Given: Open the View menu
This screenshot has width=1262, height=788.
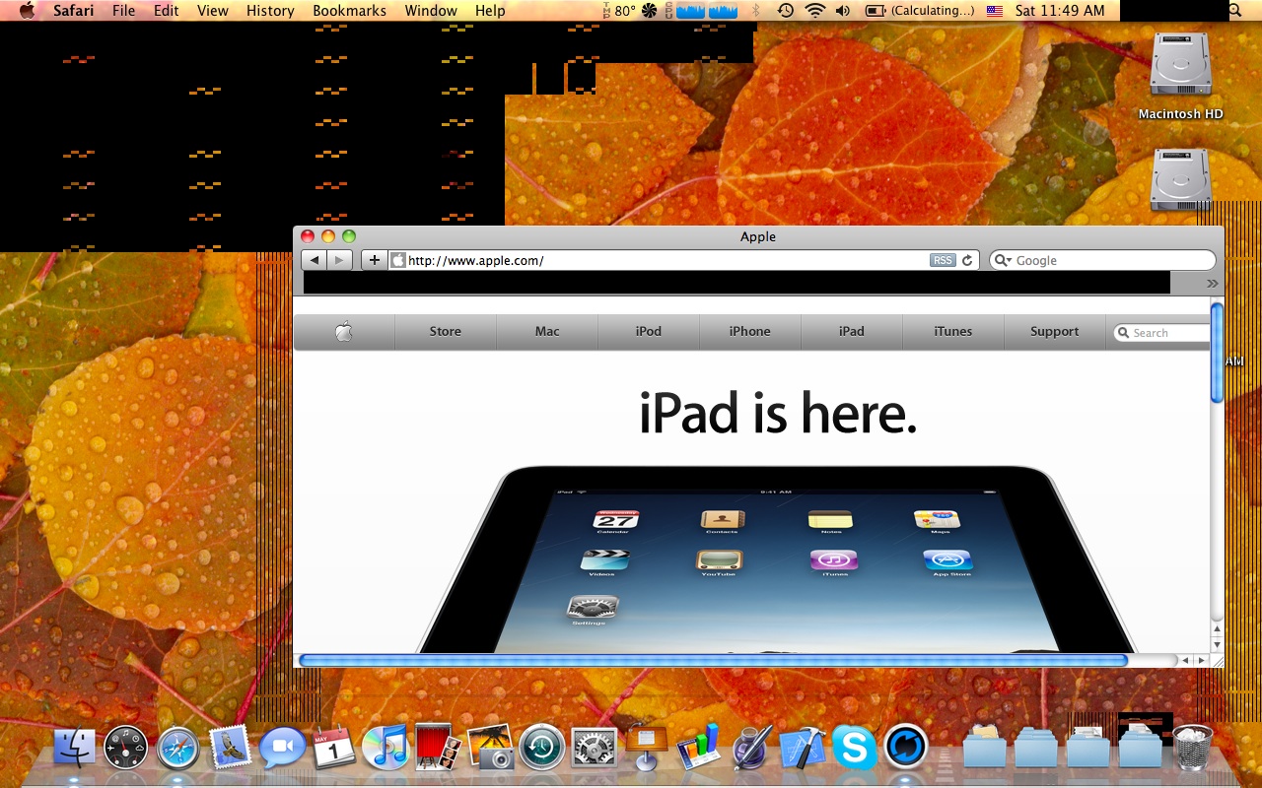Looking at the screenshot, I should point(213,11).
